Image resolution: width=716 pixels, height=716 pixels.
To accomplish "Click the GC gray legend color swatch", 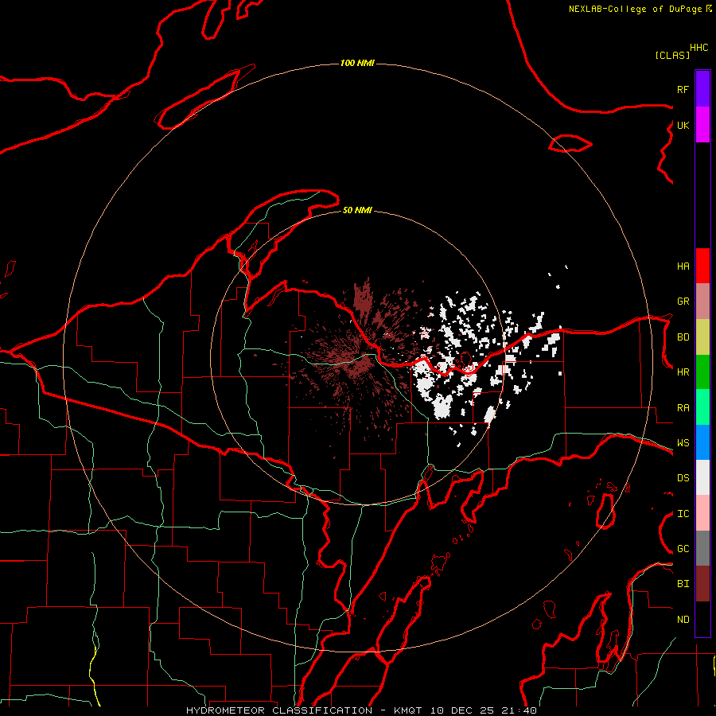I will click(x=702, y=548).
